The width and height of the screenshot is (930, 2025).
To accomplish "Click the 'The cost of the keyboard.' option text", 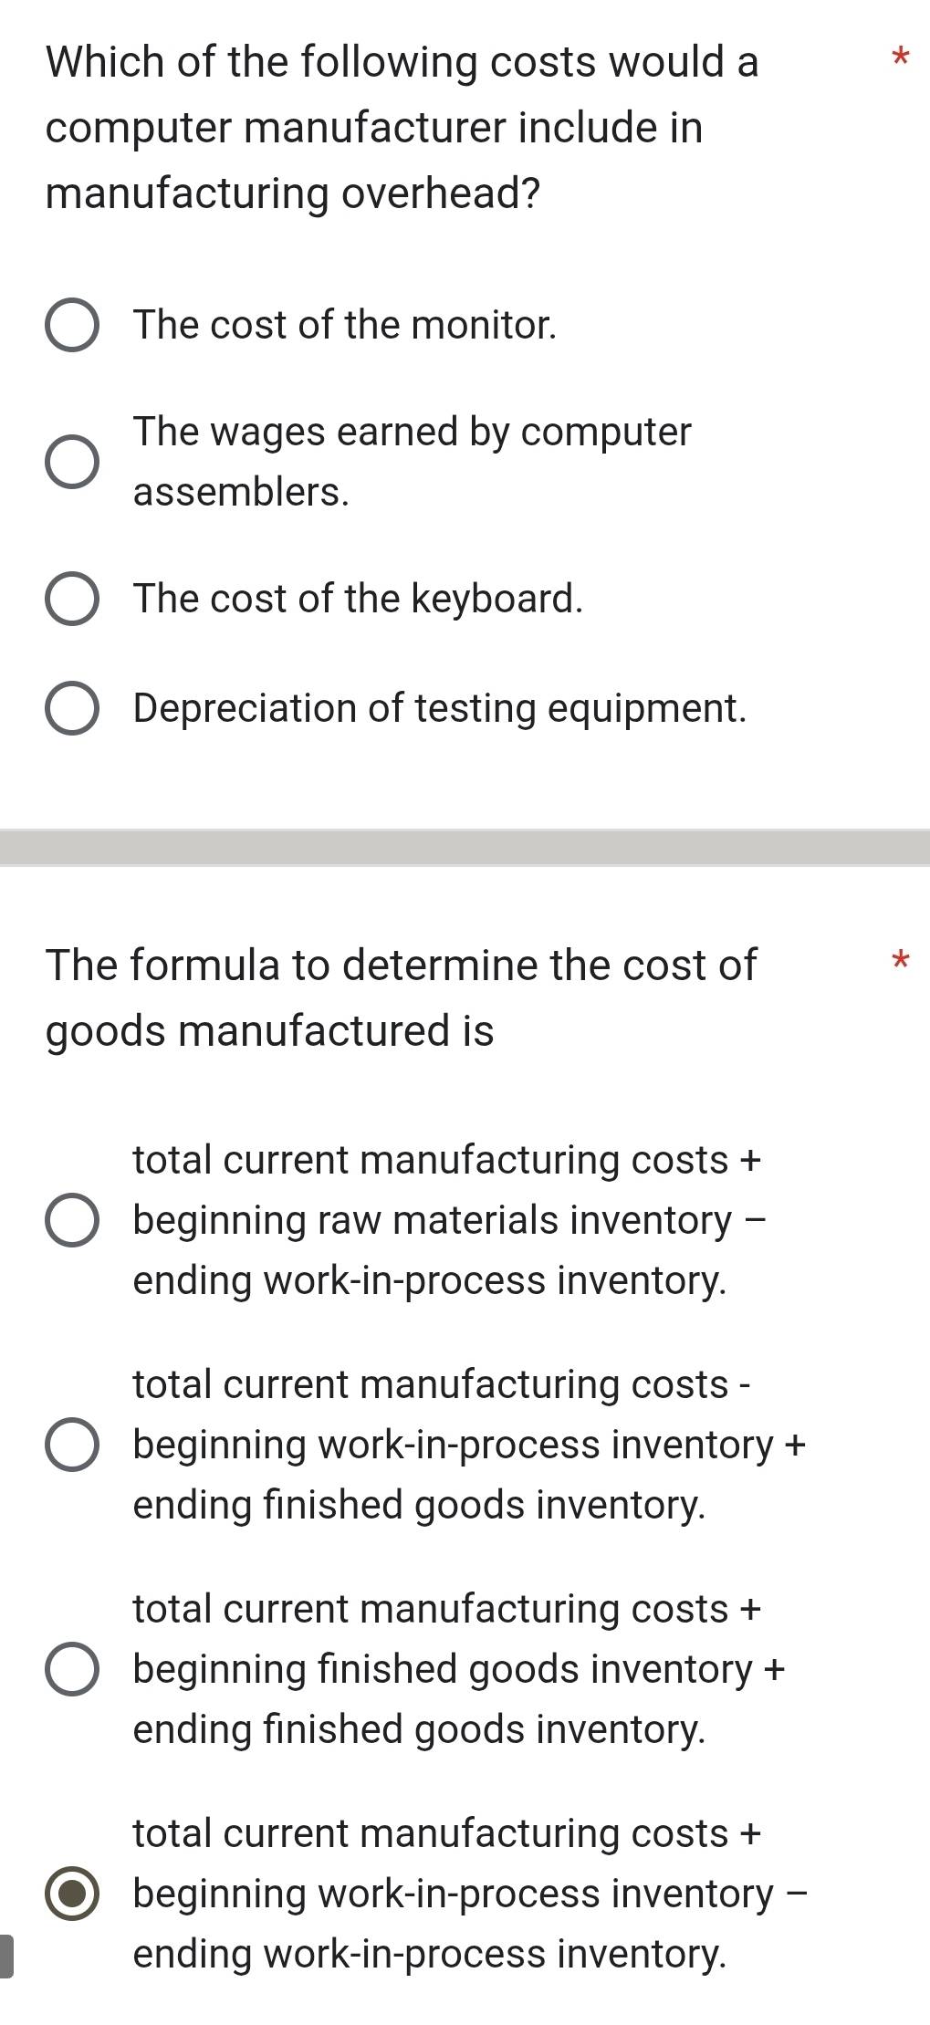I will [357, 599].
